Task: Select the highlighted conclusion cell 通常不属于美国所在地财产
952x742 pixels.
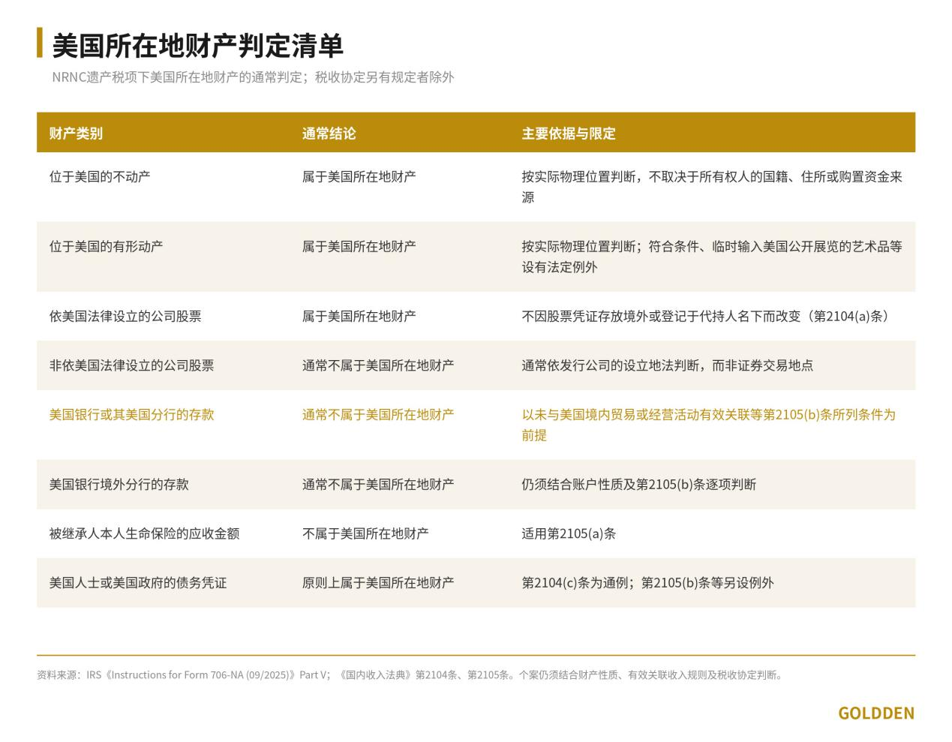Action: point(378,414)
